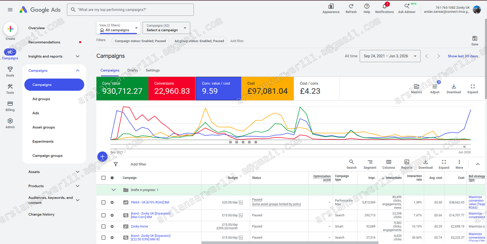
Task: Open table Reports menu
Action: (407, 164)
